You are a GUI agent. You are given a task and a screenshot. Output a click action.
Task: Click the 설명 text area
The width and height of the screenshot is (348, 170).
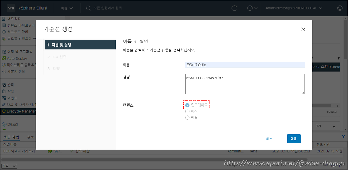245,84
